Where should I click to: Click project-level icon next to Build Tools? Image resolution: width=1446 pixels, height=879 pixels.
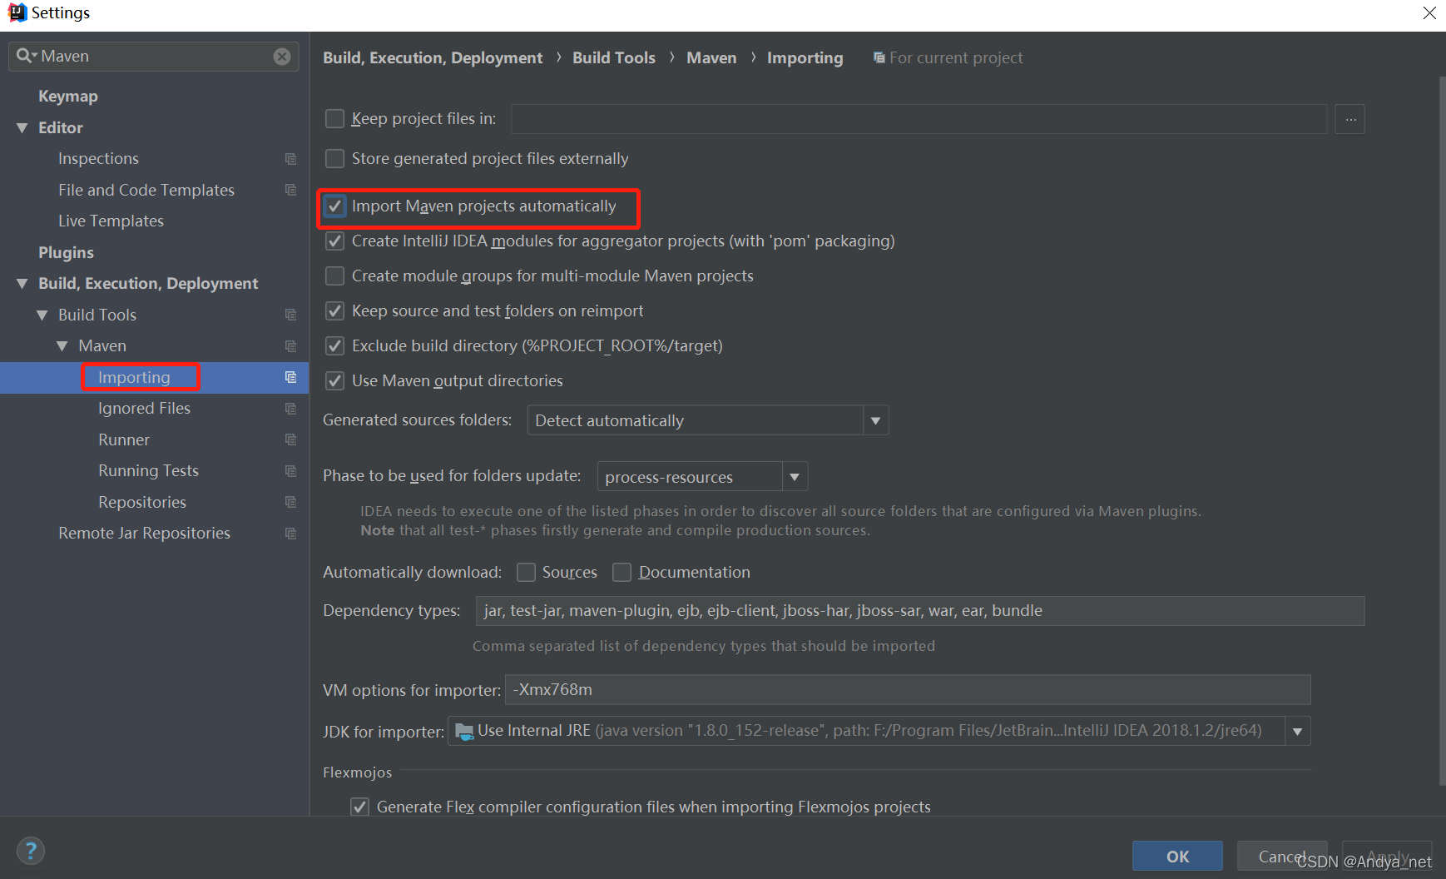pyautogui.click(x=290, y=315)
